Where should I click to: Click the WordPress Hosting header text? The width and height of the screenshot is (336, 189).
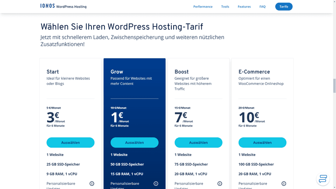click(x=71, y=7)
